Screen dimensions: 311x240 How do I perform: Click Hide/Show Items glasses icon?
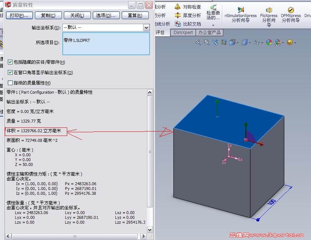(x=257, y=43)
